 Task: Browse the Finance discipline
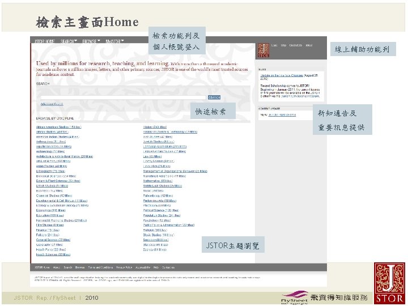pyautogui.click(x=48, y=230)
